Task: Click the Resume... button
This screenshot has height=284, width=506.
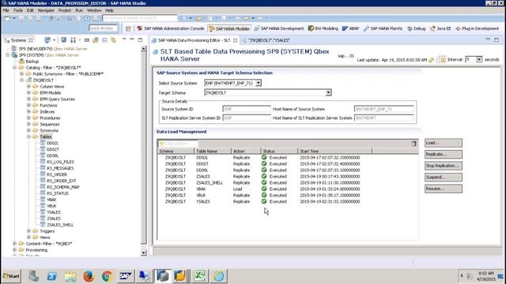Action: point(444,189)
